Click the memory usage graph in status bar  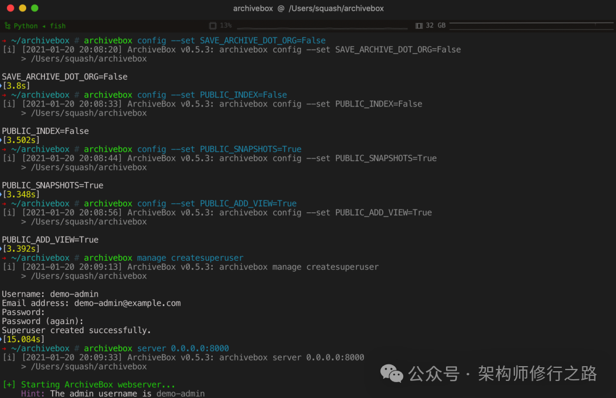(530, 25)
